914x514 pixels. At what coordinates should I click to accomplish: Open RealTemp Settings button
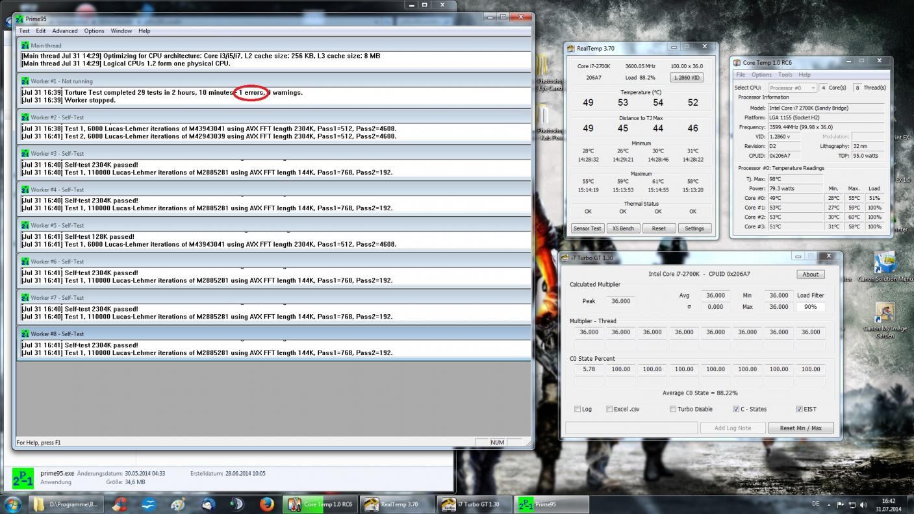pos(694,228)
